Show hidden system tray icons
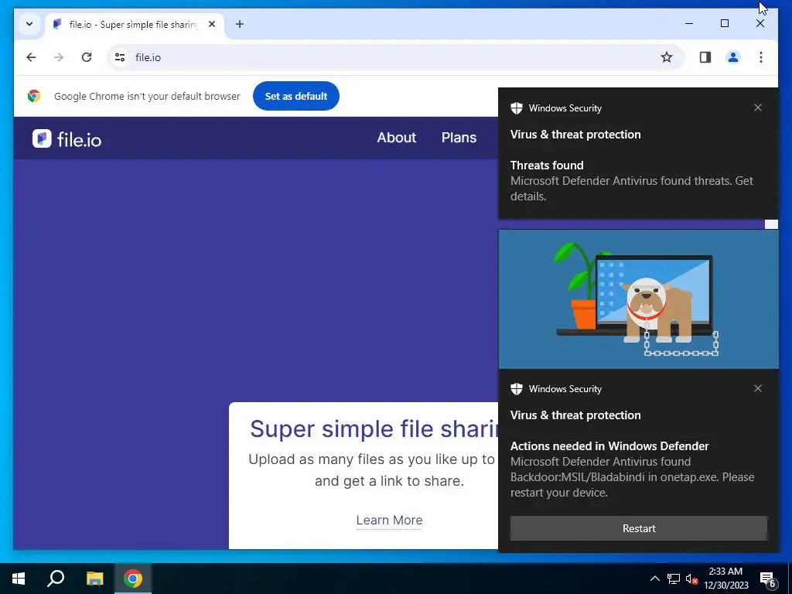This screenshot has width=792, height=594. pos(654,579)
